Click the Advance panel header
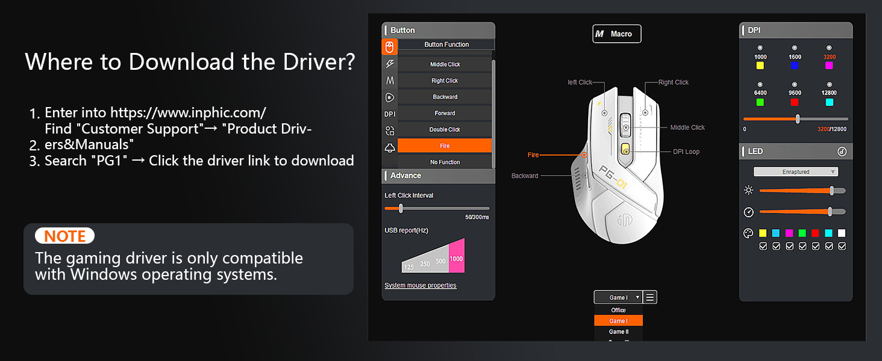The width and height of the screenshot is (882, 361). (x=439, y=176)
